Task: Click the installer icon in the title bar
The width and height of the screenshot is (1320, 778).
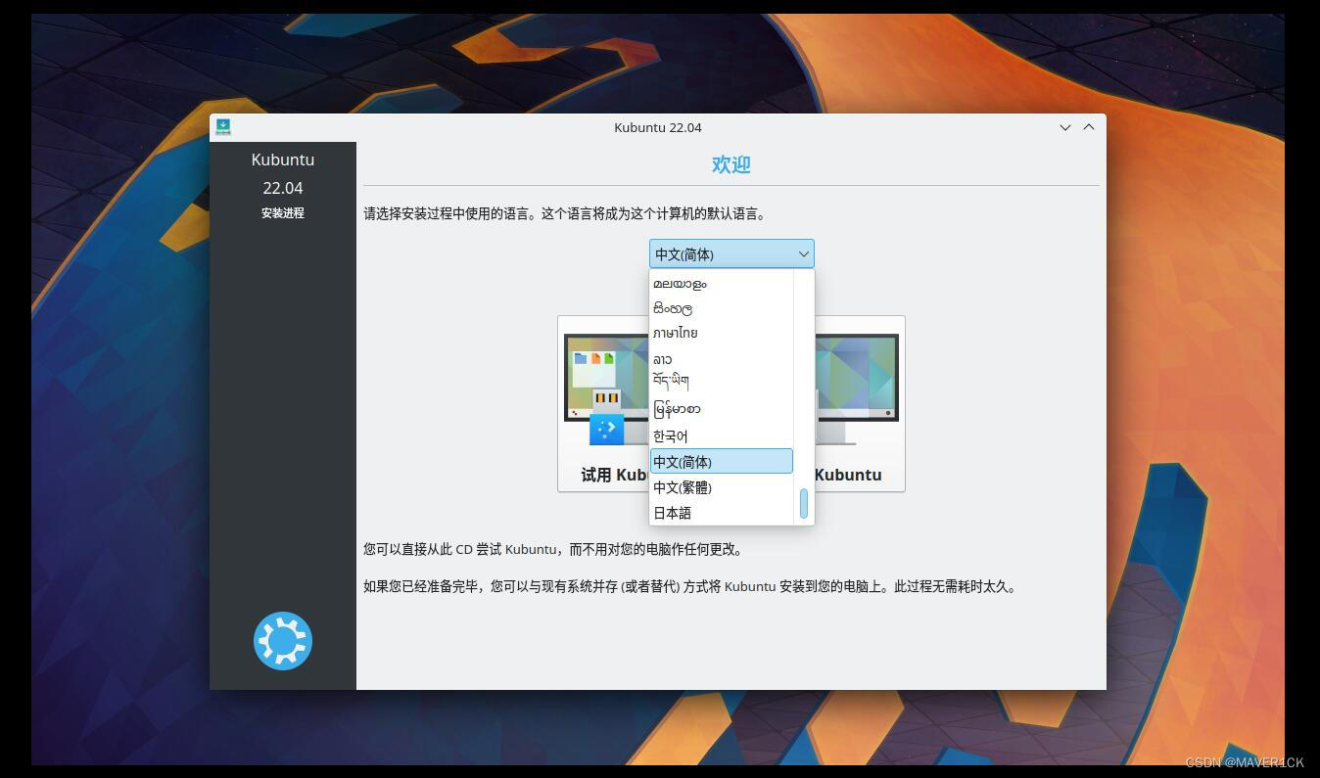Action: coord(224,127)
